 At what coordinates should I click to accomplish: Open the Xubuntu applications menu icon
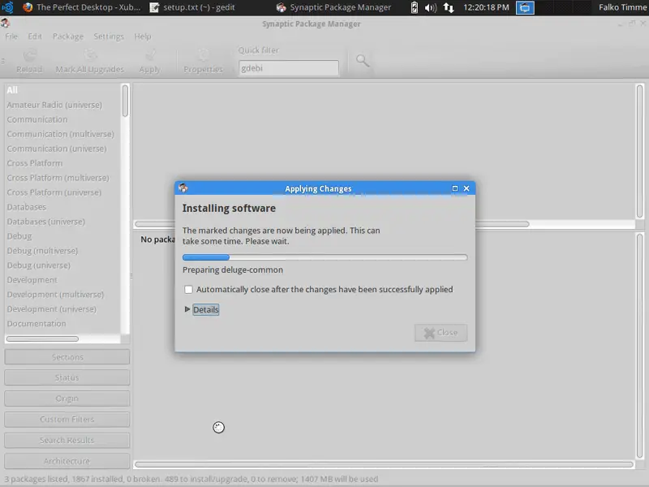pos(7,7)
